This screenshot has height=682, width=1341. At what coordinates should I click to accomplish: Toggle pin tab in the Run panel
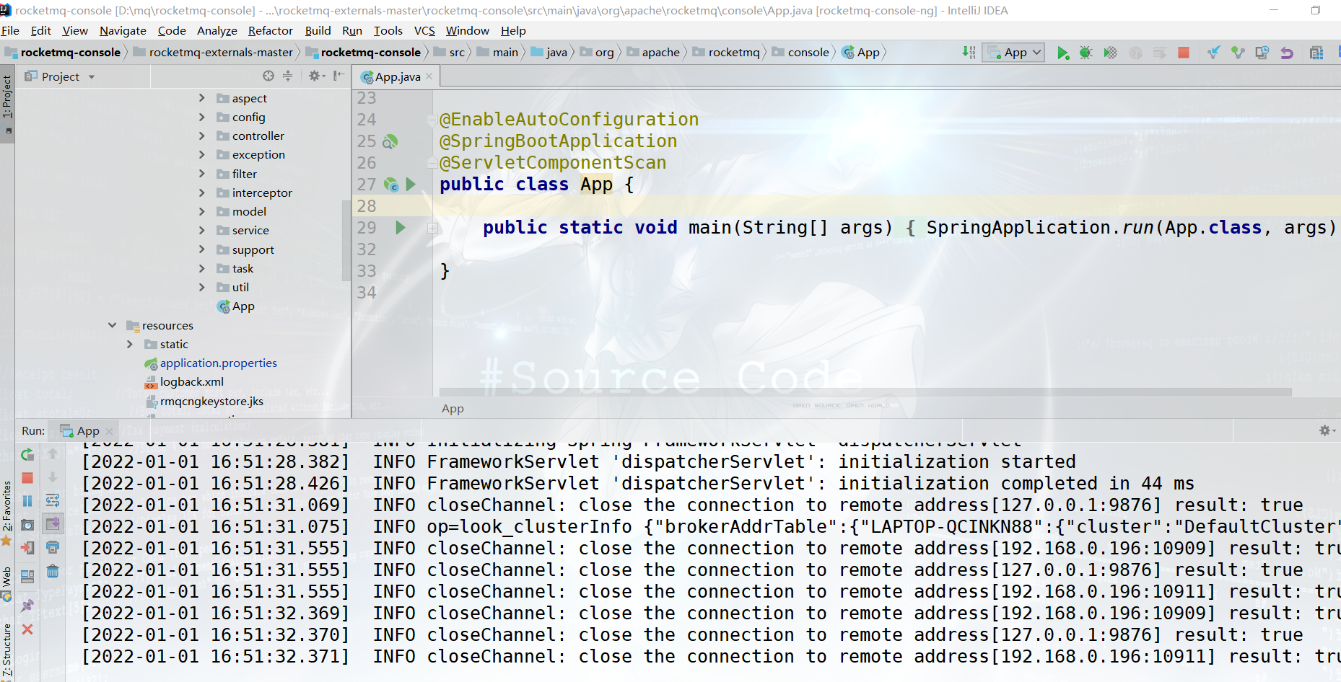coord(27,605)
